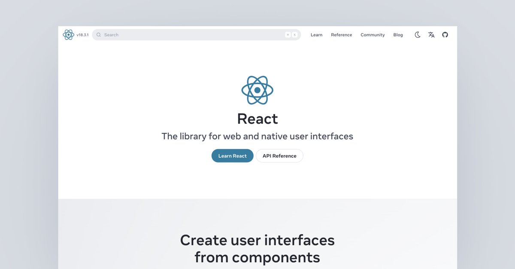Click the large "React" heading text
515x269 pixels.
(257, 119)
